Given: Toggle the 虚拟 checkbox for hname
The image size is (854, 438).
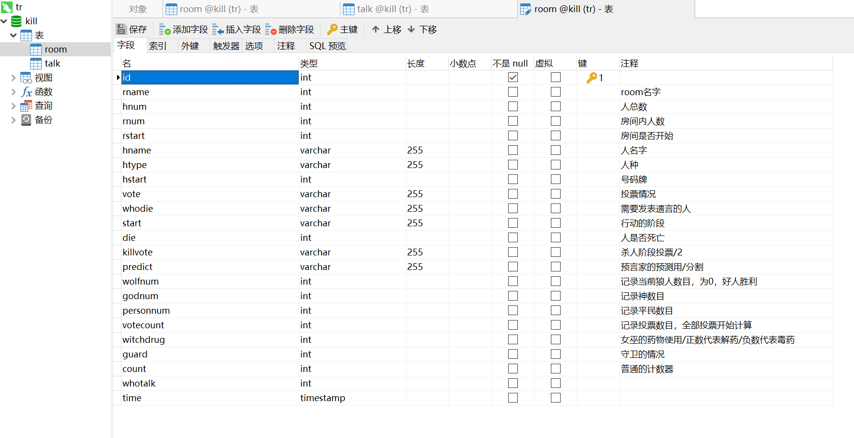Looking at the screenshot, I should (555, 150).
